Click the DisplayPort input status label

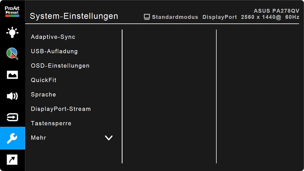click(219, 17)
